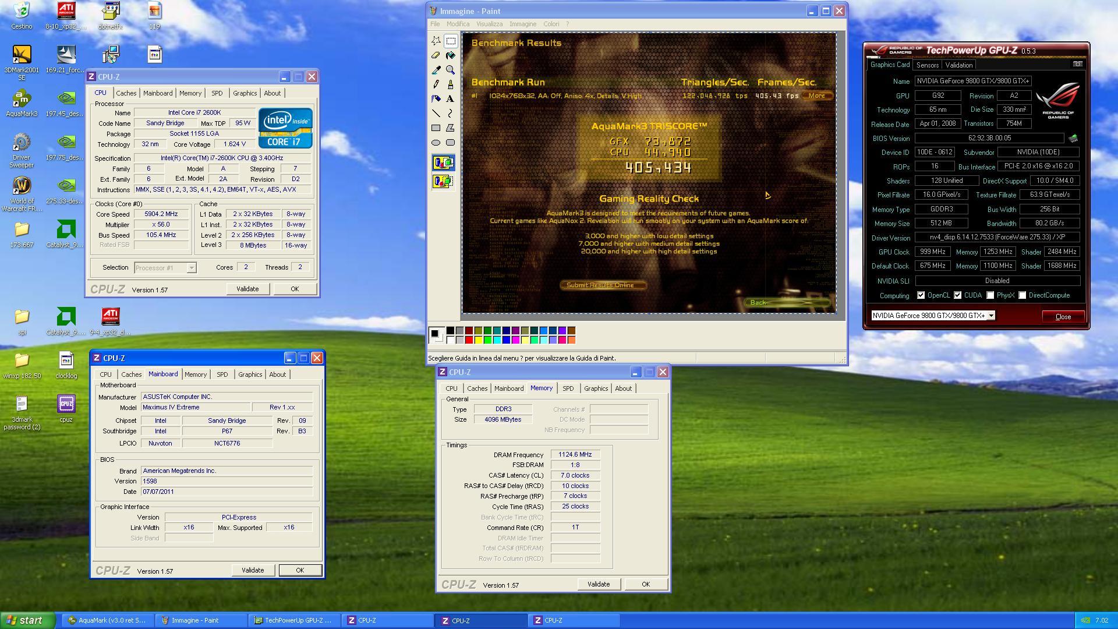This screenshot has width=1118, height=629.
Task: Click the Close button in GPU-Z
Action: tap(1063, 317)
